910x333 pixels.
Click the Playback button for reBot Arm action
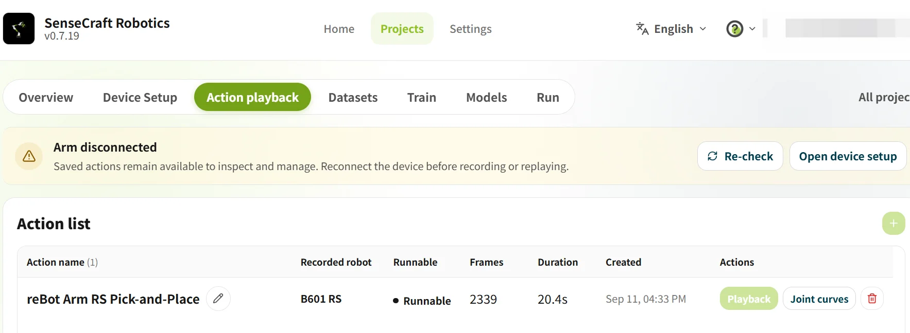749,299
